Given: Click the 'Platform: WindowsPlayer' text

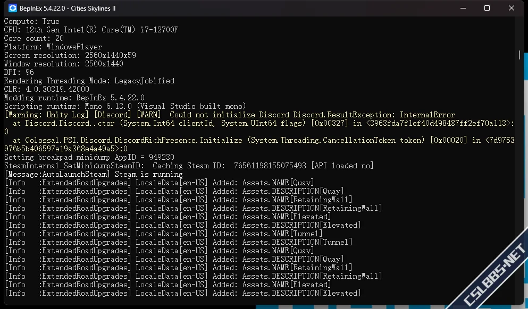Looking at the screenshot, I should pyautogui.click(x=53, y=47).
